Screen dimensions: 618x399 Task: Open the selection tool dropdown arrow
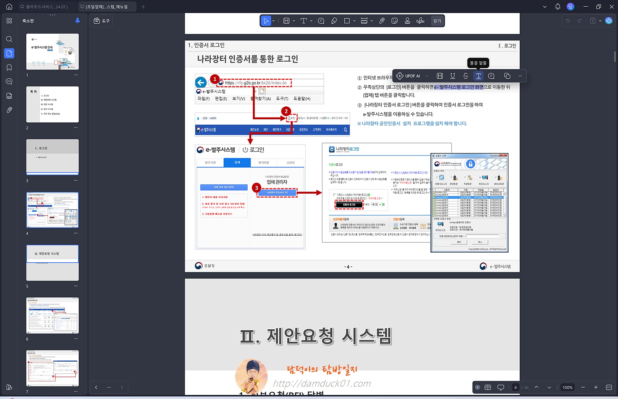pos(274,21)
